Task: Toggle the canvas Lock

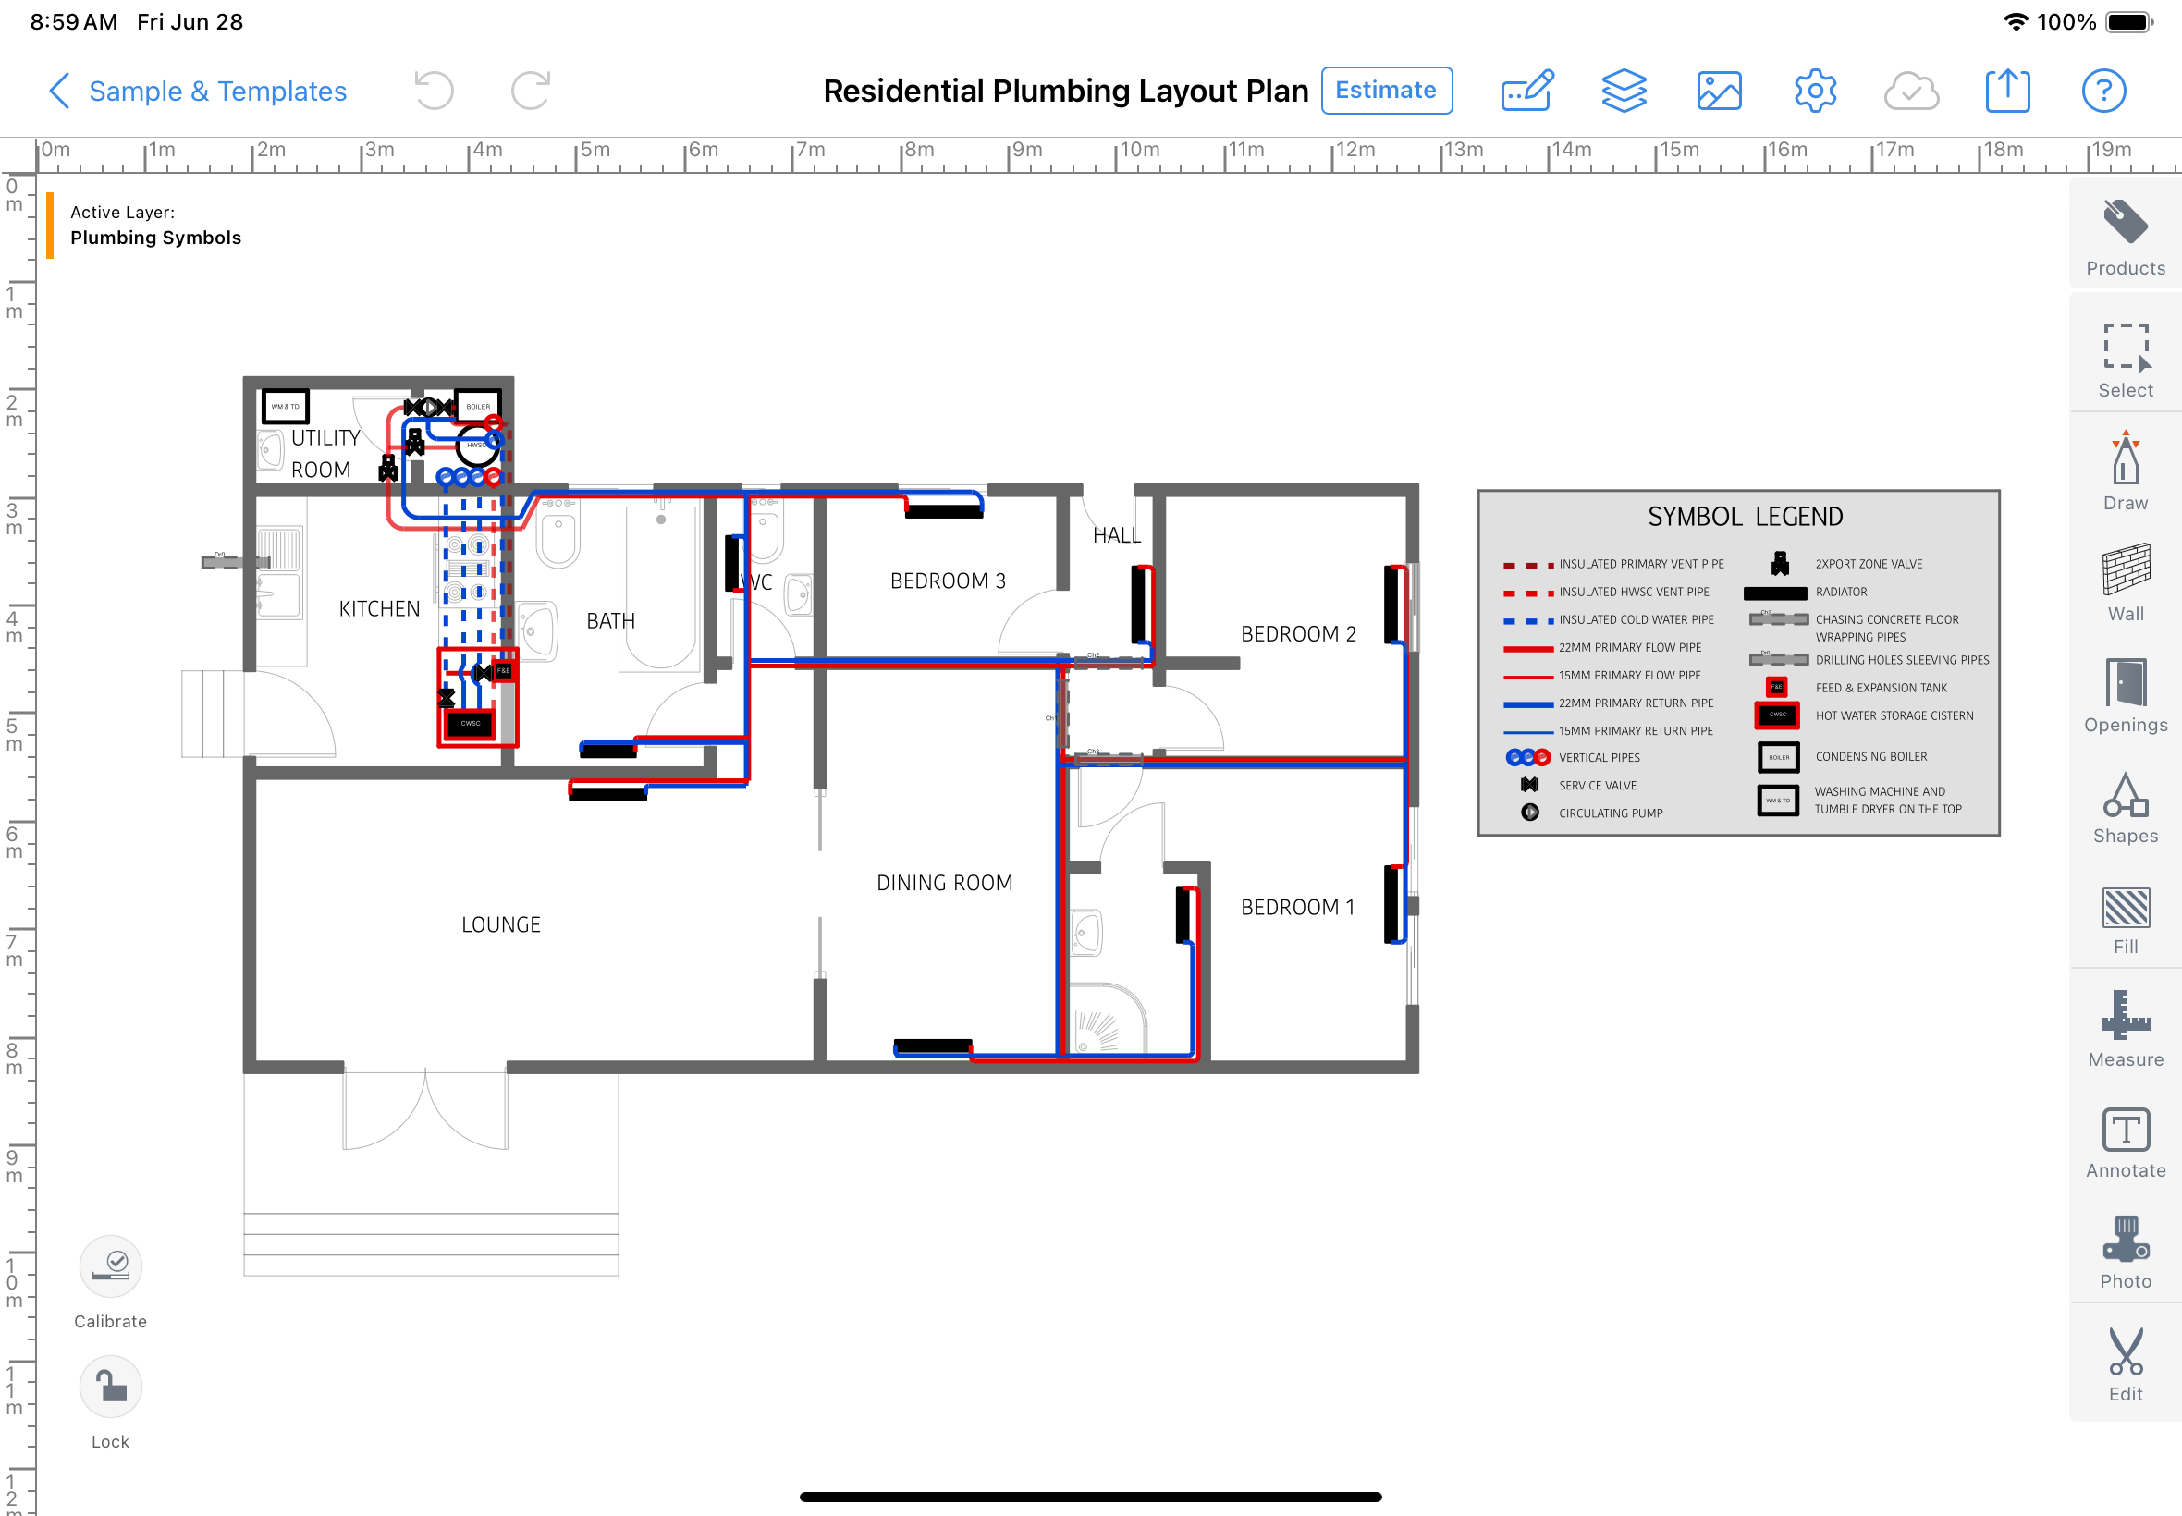Action: (109, 1386)
